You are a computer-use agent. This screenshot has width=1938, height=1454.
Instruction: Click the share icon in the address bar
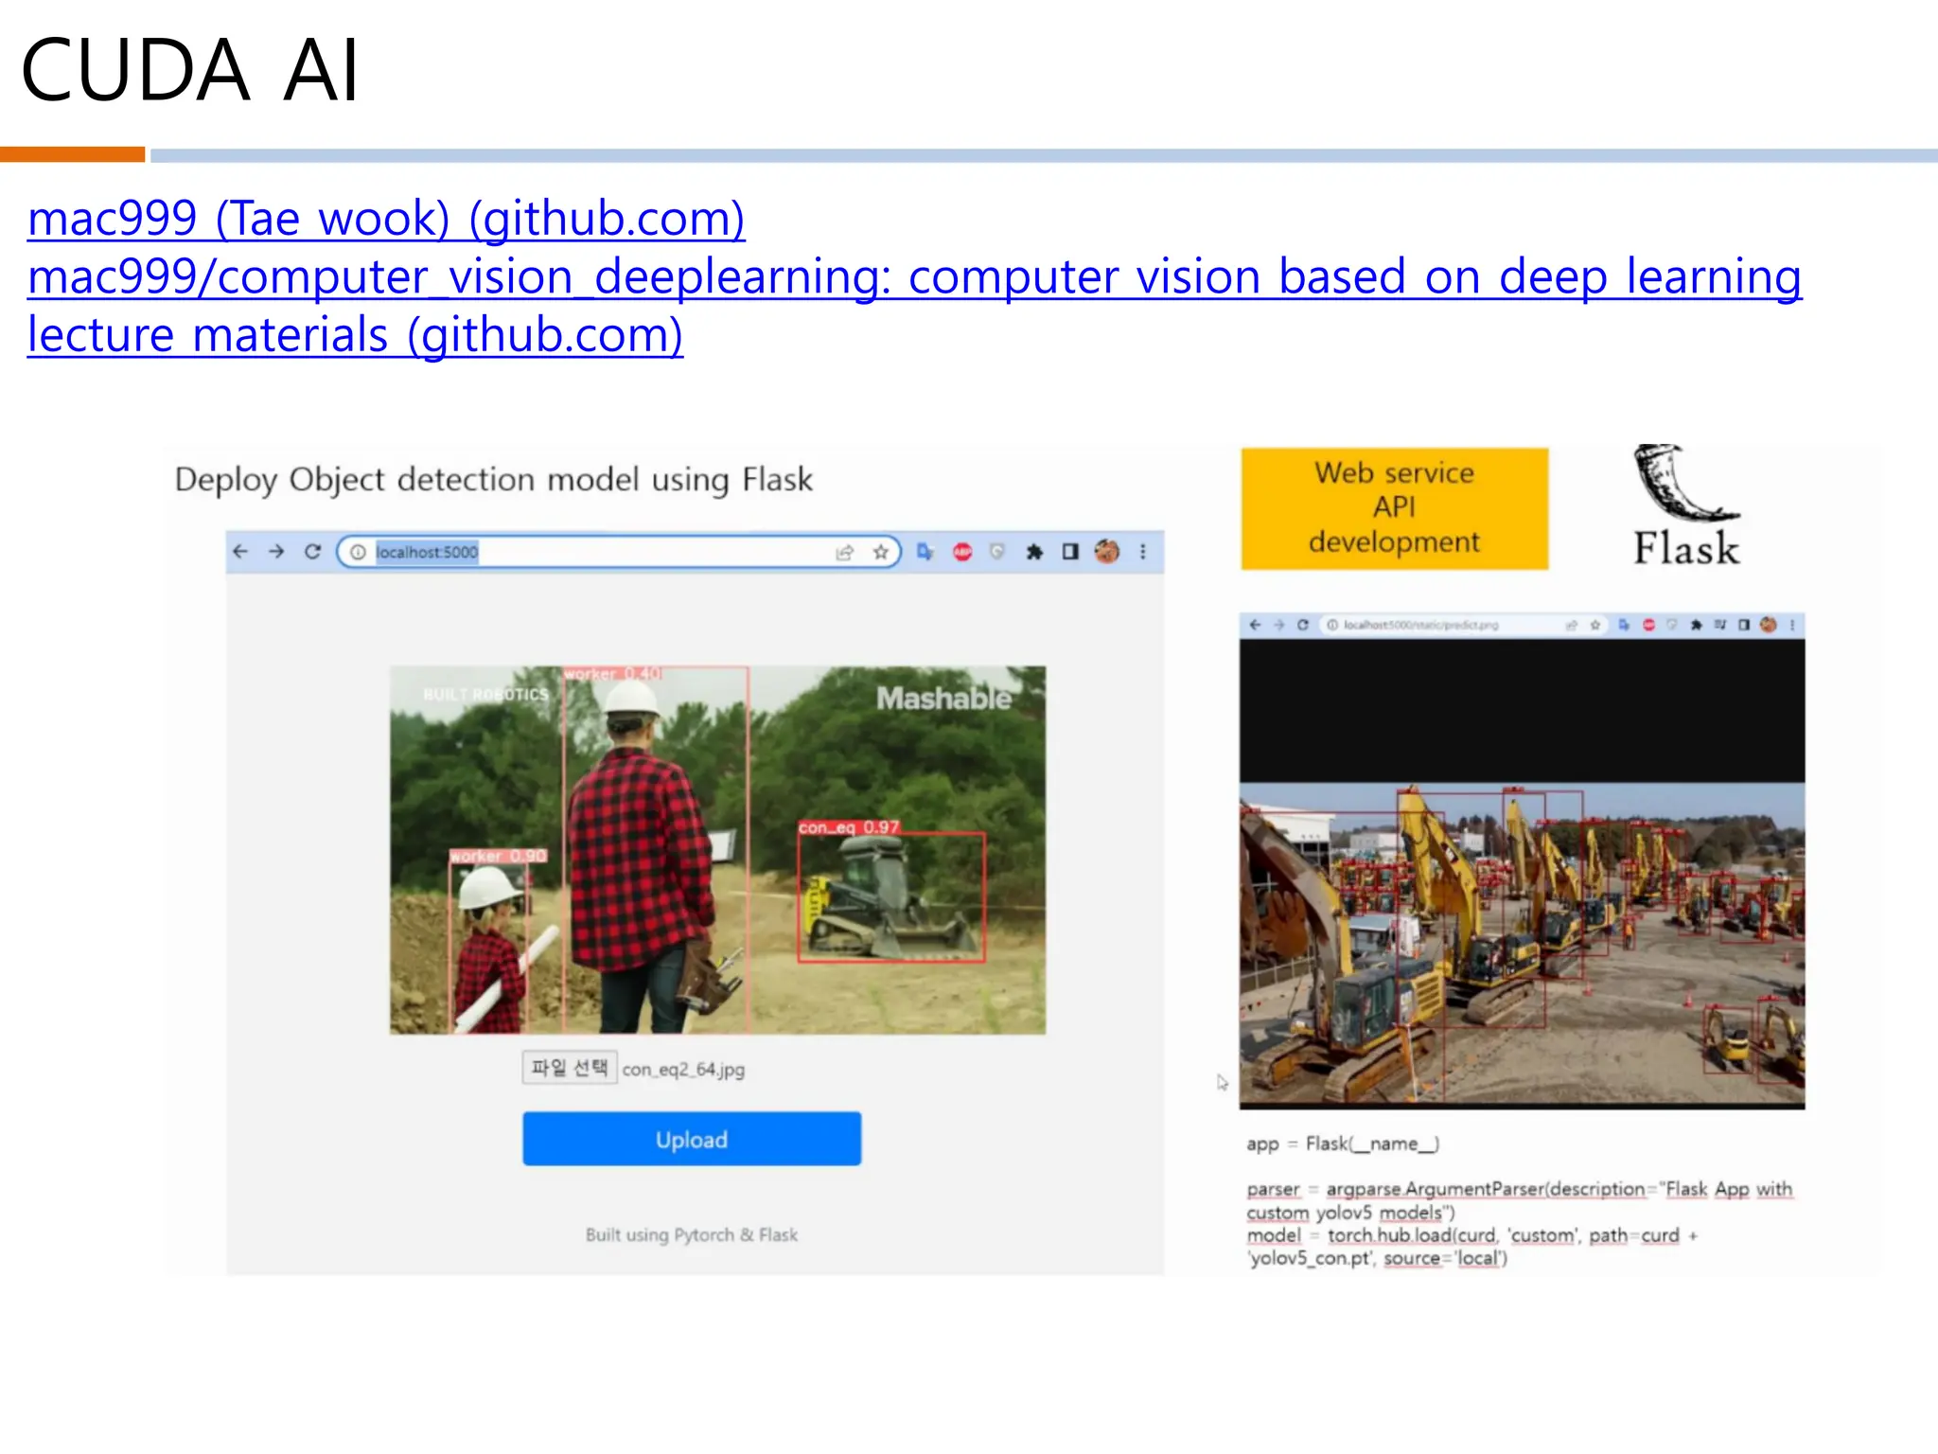[x=845, y=552]
